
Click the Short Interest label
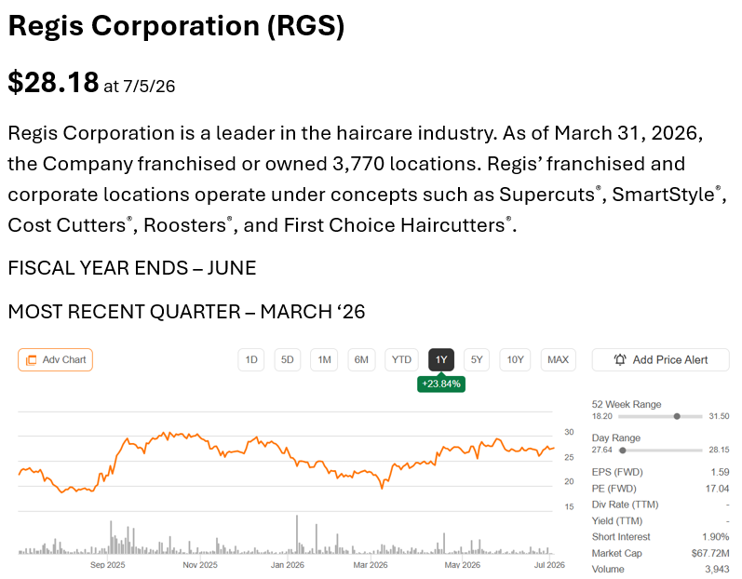pos(621,537)
